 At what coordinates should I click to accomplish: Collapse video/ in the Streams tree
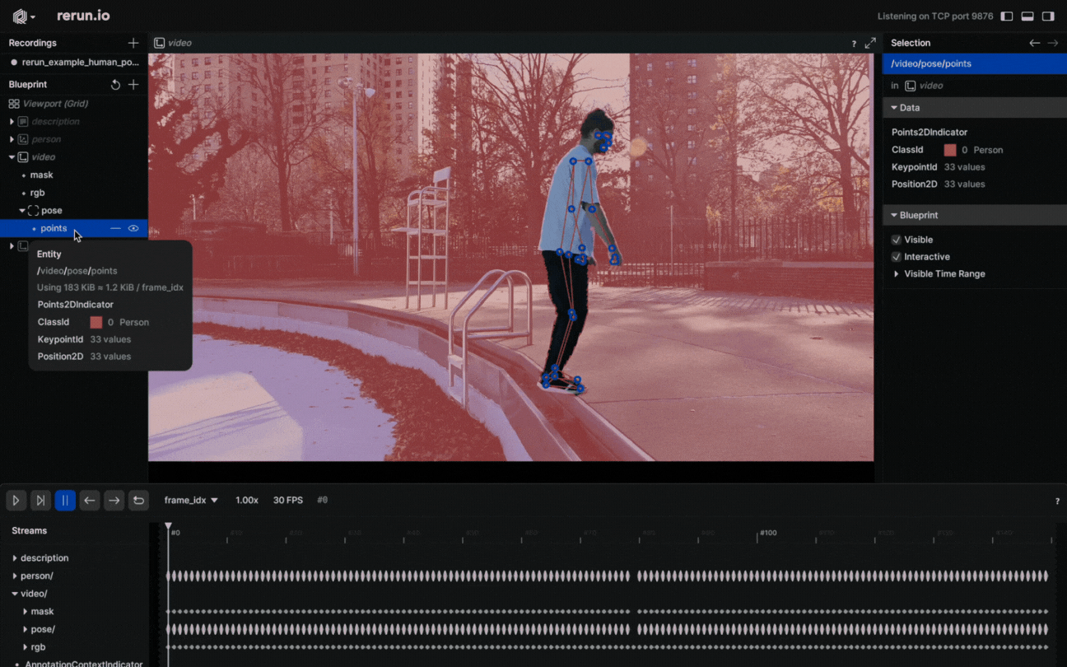pyautogui.click(x=15, y=594)
